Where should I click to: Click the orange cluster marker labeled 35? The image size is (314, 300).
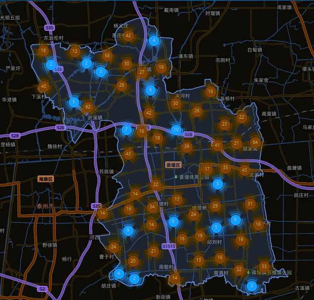coord(226,168)
